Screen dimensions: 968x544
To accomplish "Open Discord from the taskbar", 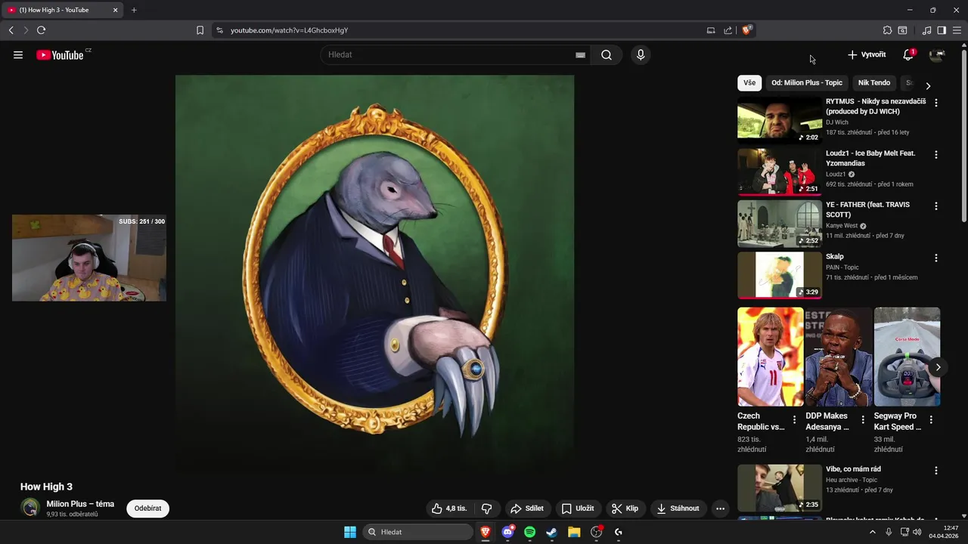I will (x=508, y=532).
